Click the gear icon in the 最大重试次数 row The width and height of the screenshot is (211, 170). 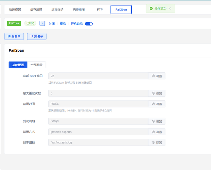[153, 93]
